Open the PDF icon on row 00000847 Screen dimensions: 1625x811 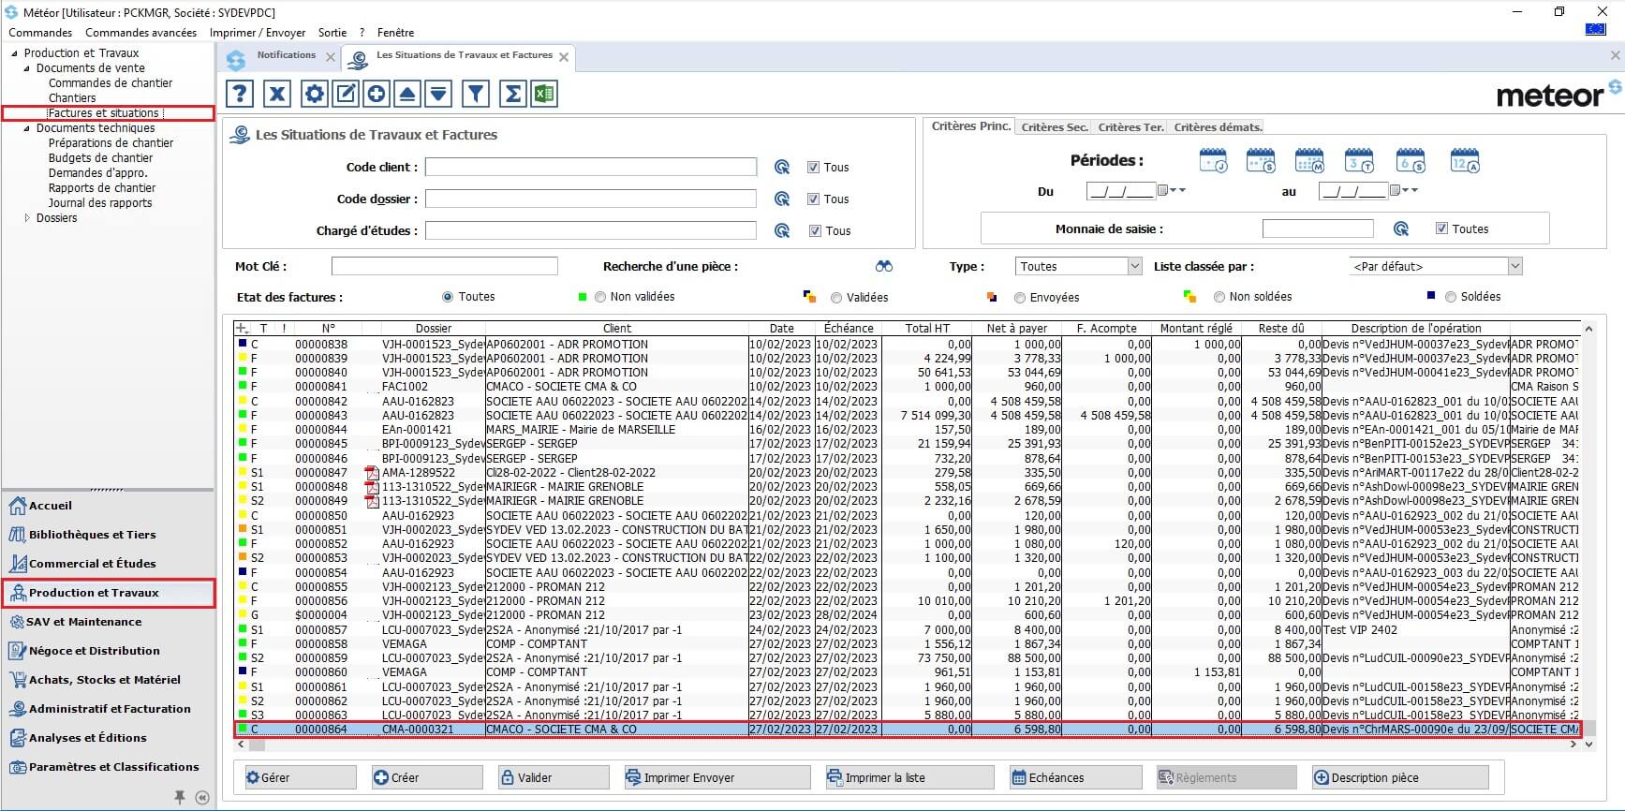(372, 473)
